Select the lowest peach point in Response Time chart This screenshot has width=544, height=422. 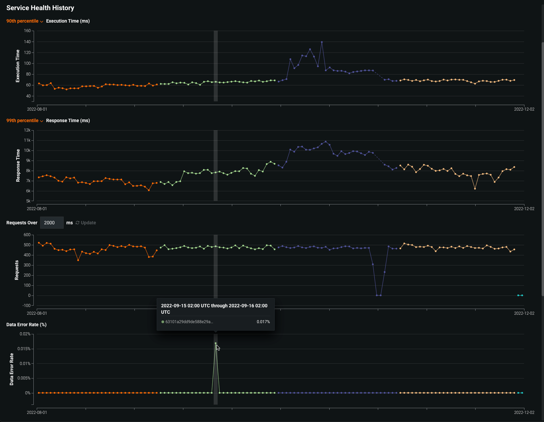tap(475, 189)
